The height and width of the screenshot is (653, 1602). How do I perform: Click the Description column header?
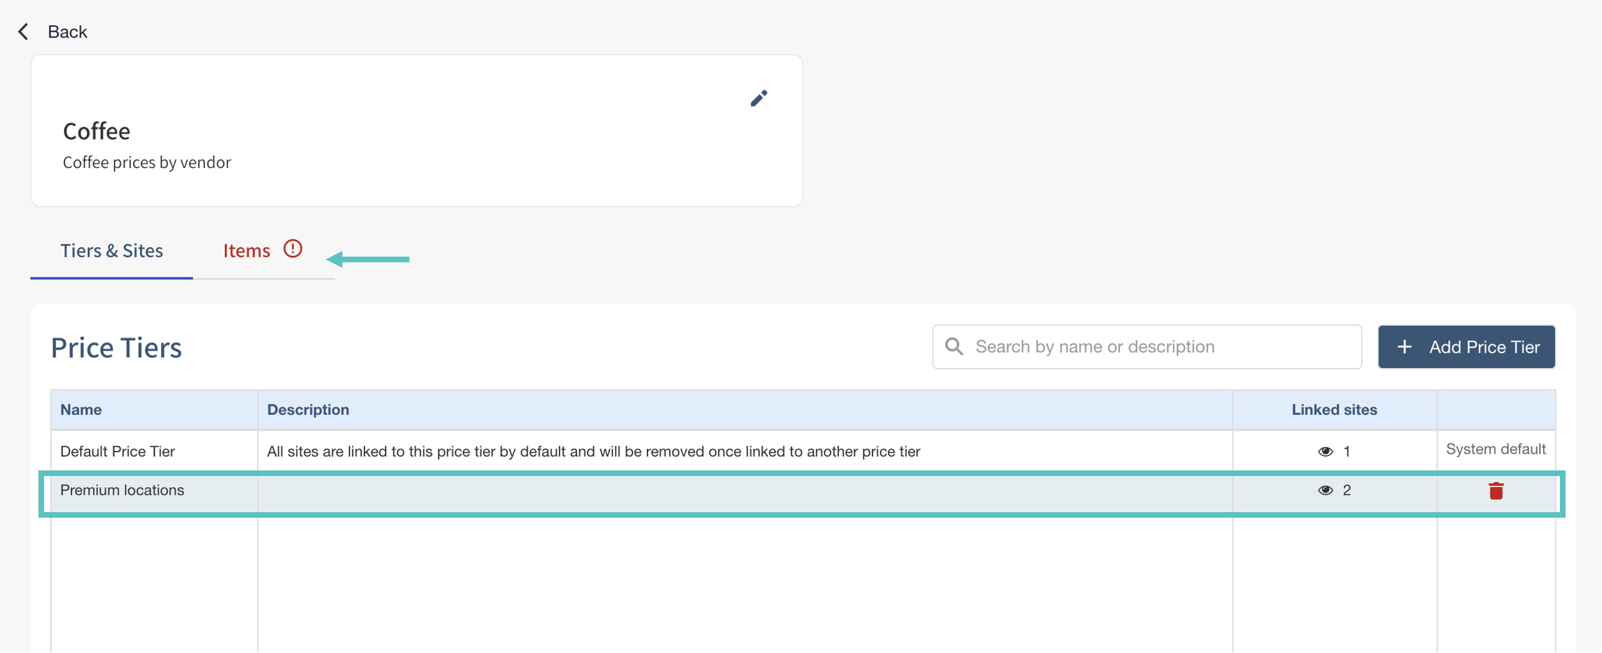pos(308,410)
